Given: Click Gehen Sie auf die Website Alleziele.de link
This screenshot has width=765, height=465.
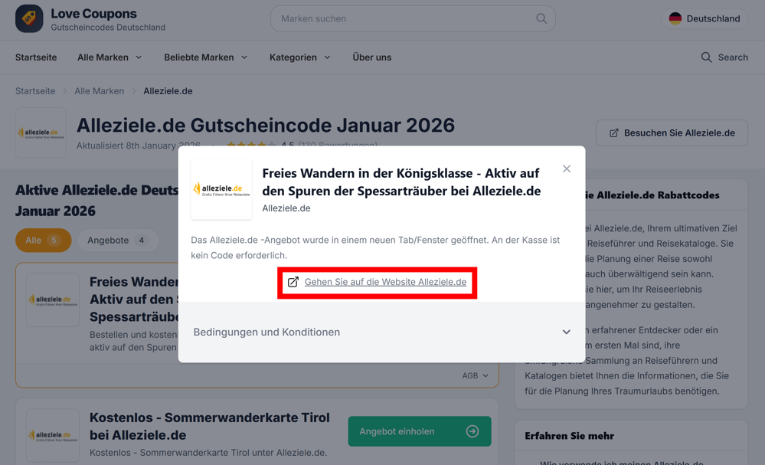Looking at the screenshot, I should (385, 282).
